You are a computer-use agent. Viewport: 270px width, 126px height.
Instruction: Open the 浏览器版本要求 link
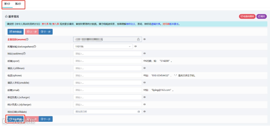[x=170, y=24]
